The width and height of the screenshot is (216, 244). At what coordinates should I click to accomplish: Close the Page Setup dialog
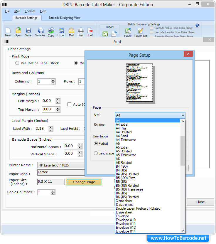click(x=188, y=54)
